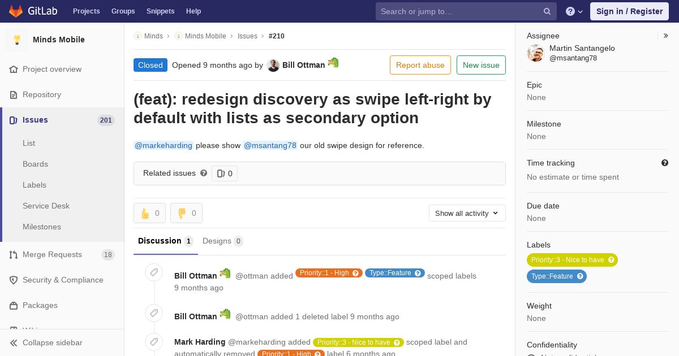Open @msantang78 mention in description

270,145
